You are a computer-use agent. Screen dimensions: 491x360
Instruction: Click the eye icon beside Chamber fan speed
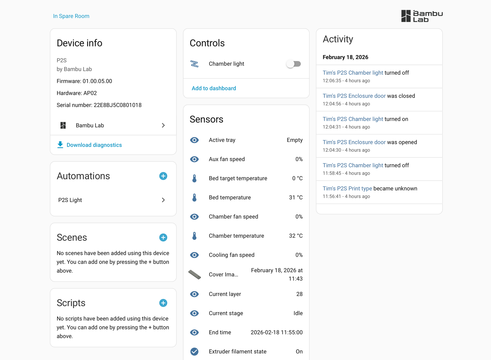point(194,217)
